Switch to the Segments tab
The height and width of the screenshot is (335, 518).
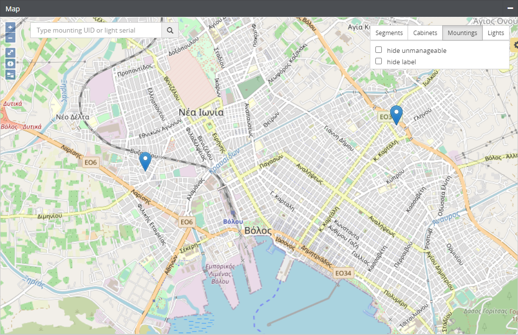click(389, 33)
